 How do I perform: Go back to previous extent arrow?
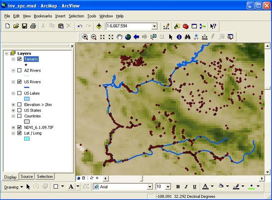(136, 37)
